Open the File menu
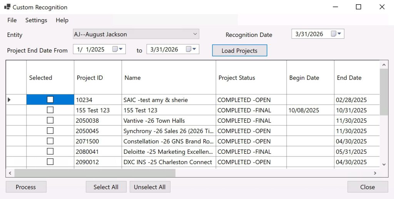 tap(12, 20)
